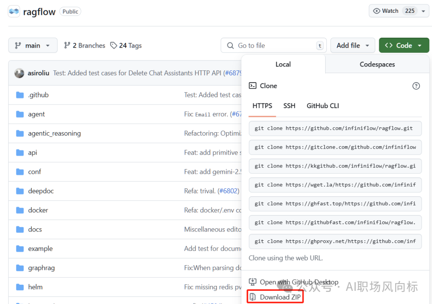Click the docs folder icon
The width and height of the screenshot is (432, 304).
click(20, 229)
